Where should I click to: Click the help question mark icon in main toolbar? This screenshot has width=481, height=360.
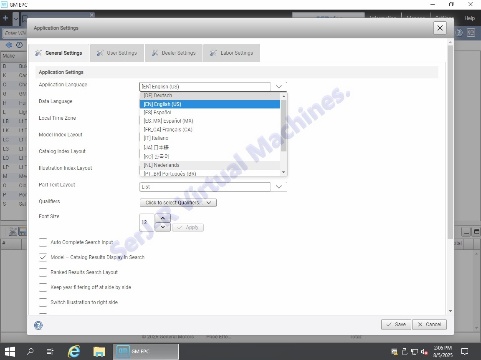(458, 33)
